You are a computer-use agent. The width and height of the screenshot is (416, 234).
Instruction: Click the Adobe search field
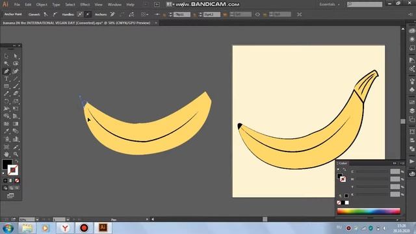365,5
